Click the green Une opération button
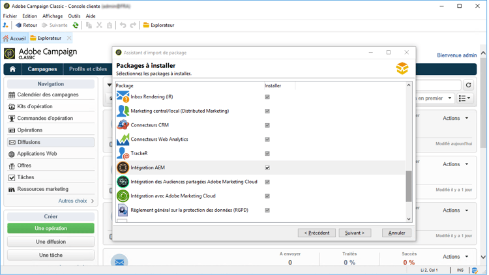489x275 pixels. point(51,228)
